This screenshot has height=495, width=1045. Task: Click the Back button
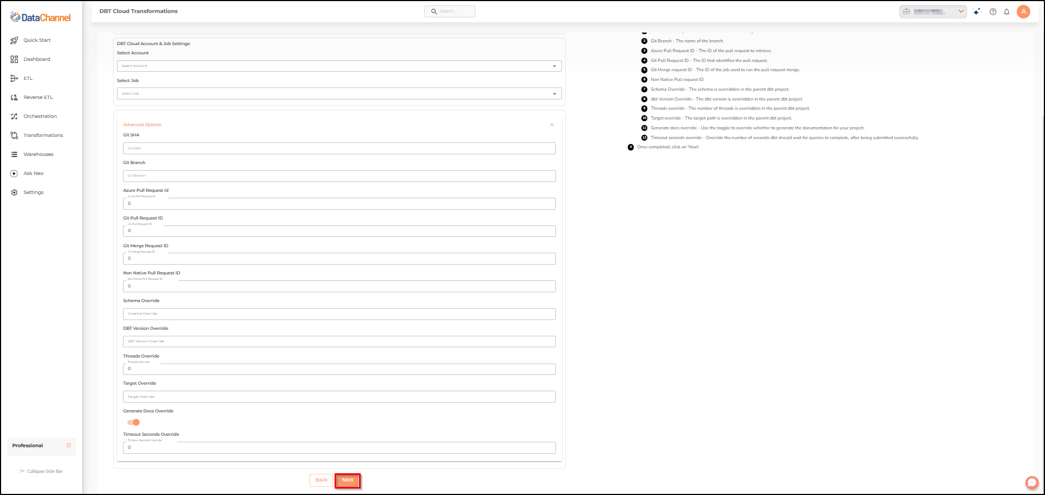(321, 480)
